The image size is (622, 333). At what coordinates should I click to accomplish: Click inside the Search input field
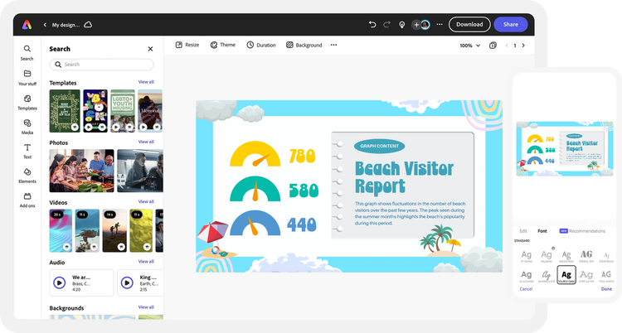(101, 65)
